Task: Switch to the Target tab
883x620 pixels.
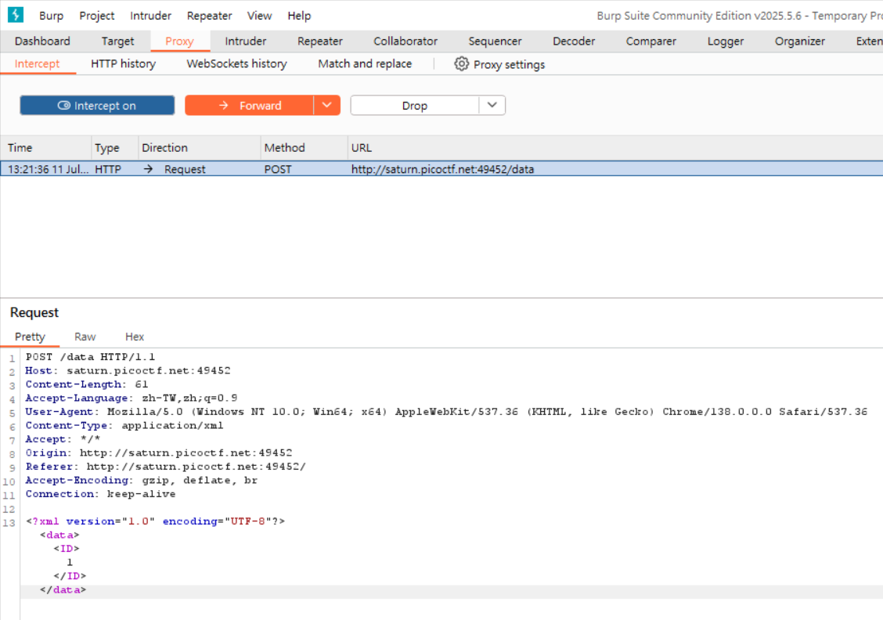Action: point(117,41)
